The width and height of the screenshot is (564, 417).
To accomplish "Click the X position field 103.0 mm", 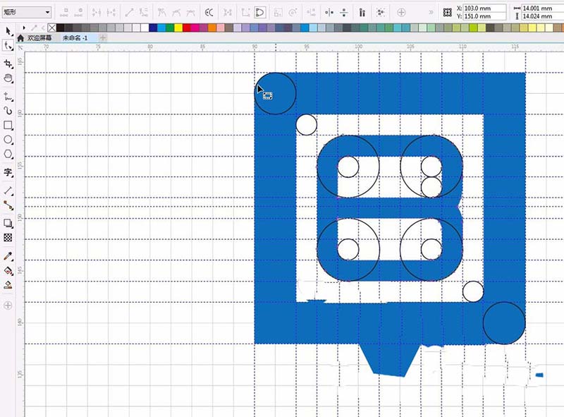I will (484, 8).
